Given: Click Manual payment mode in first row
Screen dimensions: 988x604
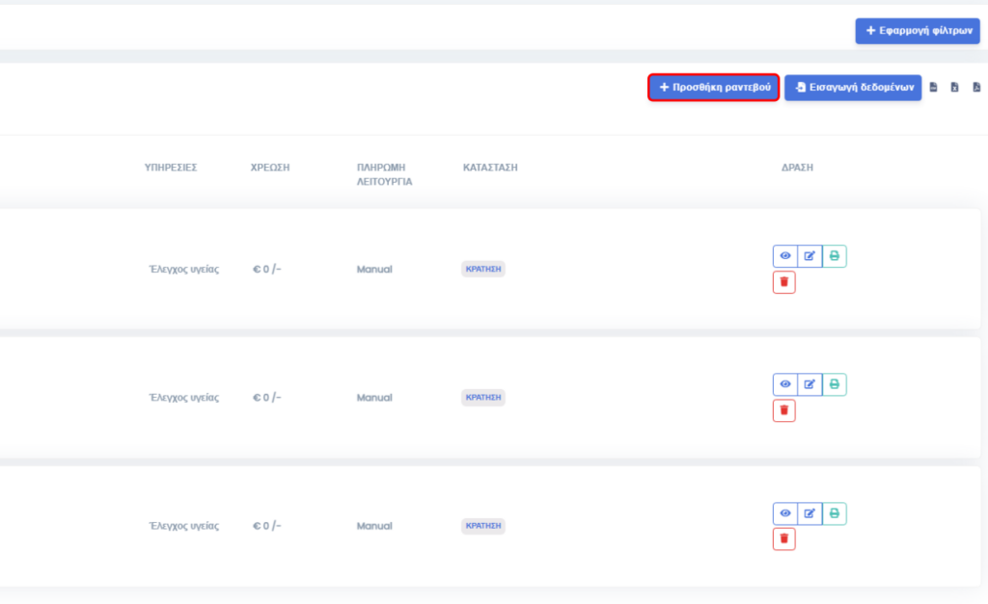Looking at the screenshot, I should click(x=374, y=270).
